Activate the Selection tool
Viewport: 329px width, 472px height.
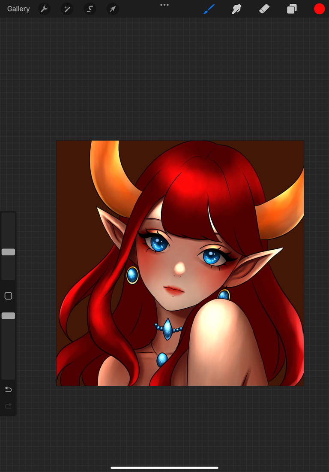90,9
